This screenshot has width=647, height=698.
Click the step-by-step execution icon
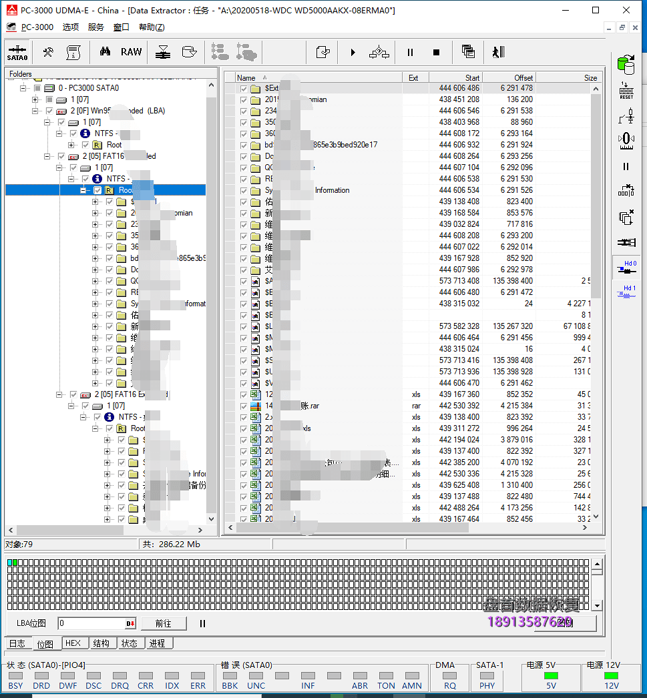coord(379,53)
